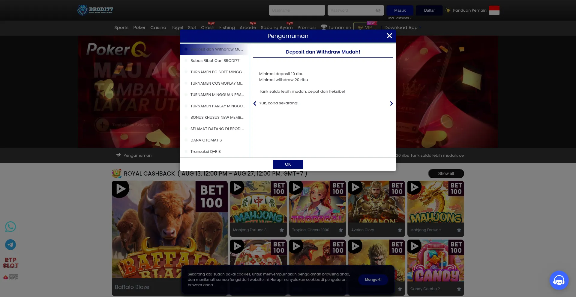Select Deposit dan Withdraw Mudah announcement
The image size is (576, 297).
215,49
